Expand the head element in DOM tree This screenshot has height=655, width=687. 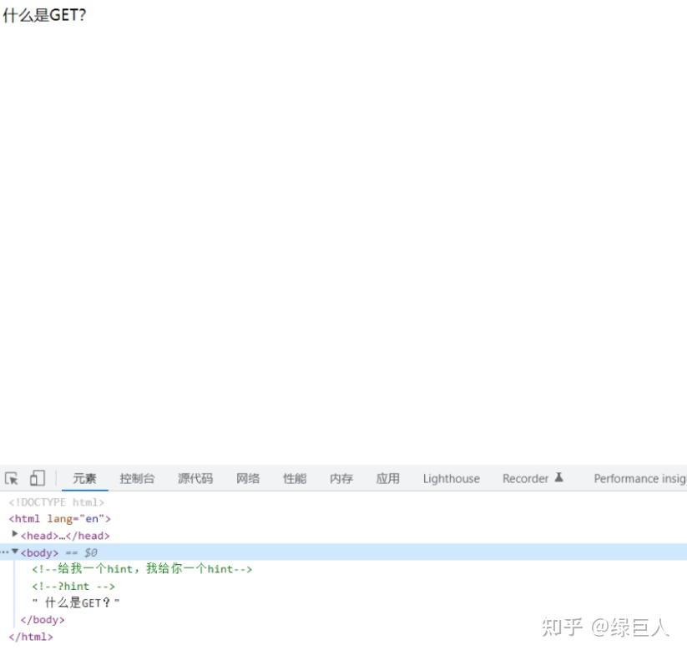coord(15,535)
